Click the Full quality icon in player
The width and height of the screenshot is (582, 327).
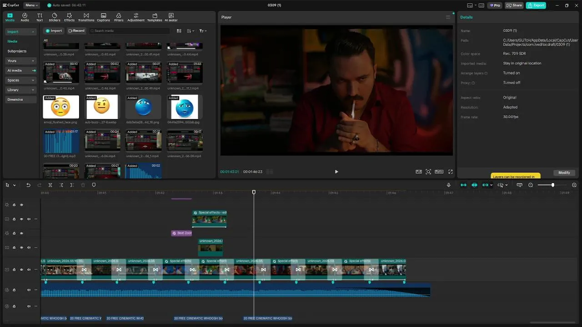click(419, 172)
